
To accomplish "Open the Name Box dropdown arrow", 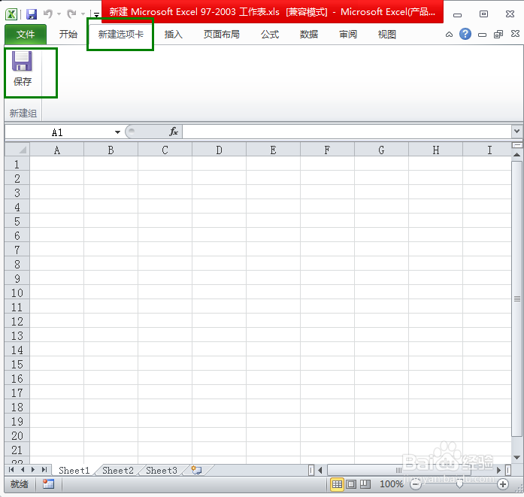I will [117, 132].
